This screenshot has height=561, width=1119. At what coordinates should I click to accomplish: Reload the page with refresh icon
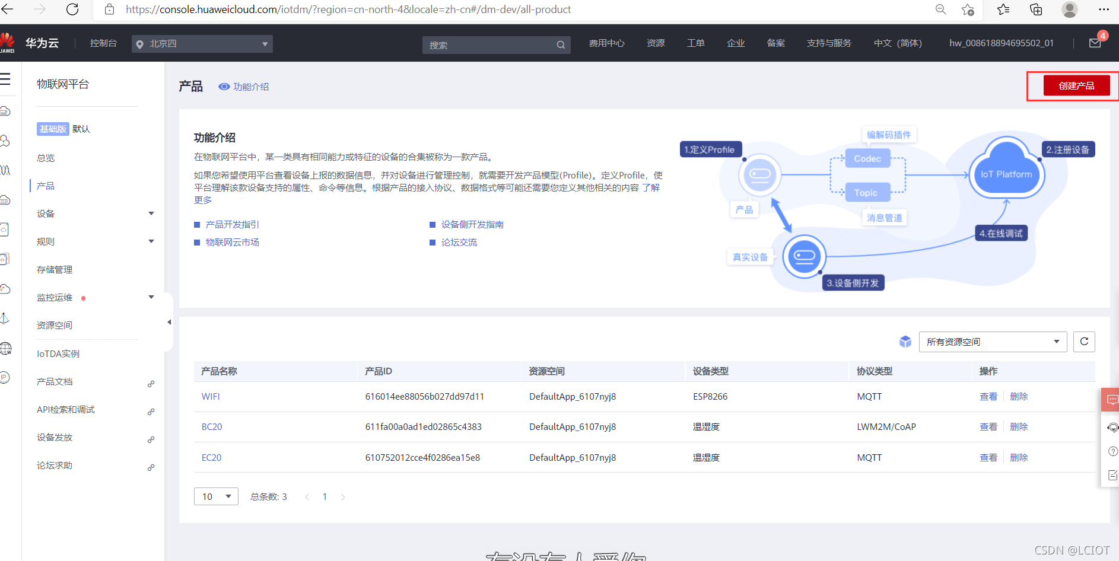72,9
